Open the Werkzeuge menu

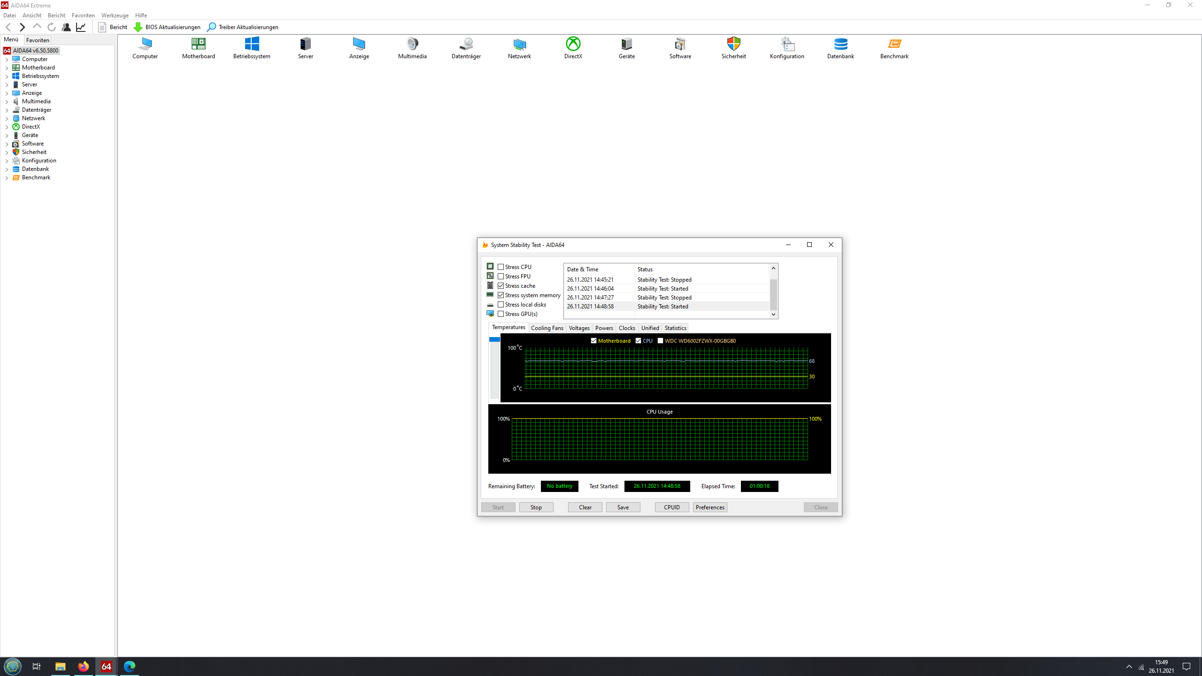[115, 15]
